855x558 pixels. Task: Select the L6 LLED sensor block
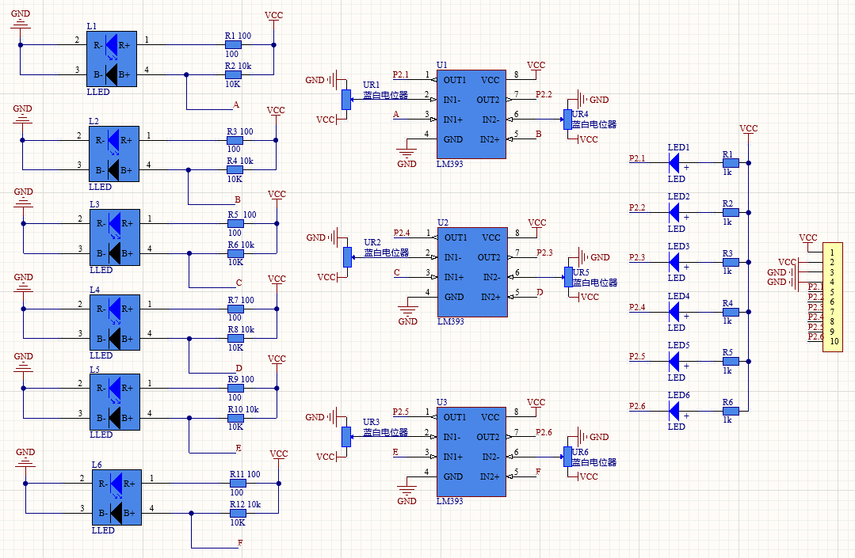[116, 498]
